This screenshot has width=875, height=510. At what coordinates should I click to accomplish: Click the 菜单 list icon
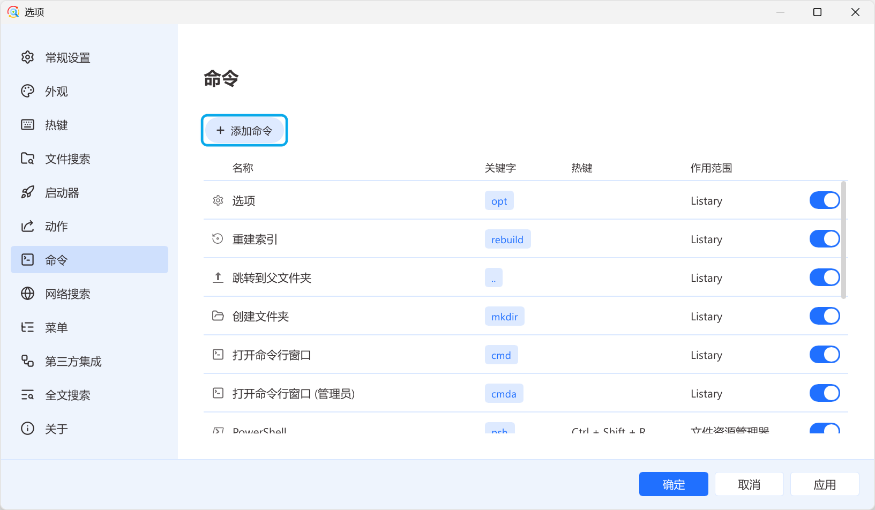point(27,327)
